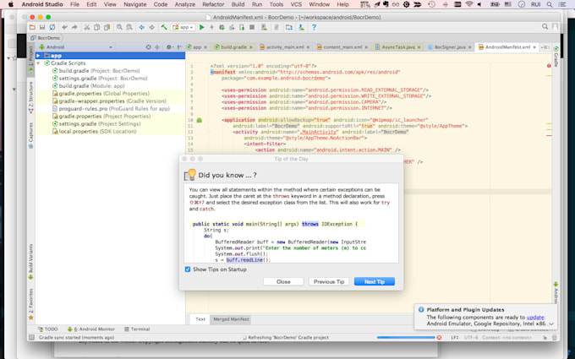575x359 pixels.
Task: Close the build.gradle editor tab
Action: click(251, 47)
